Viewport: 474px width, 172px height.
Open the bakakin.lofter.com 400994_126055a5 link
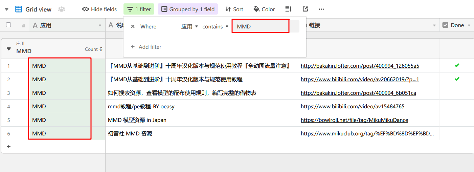click(360, 66)
